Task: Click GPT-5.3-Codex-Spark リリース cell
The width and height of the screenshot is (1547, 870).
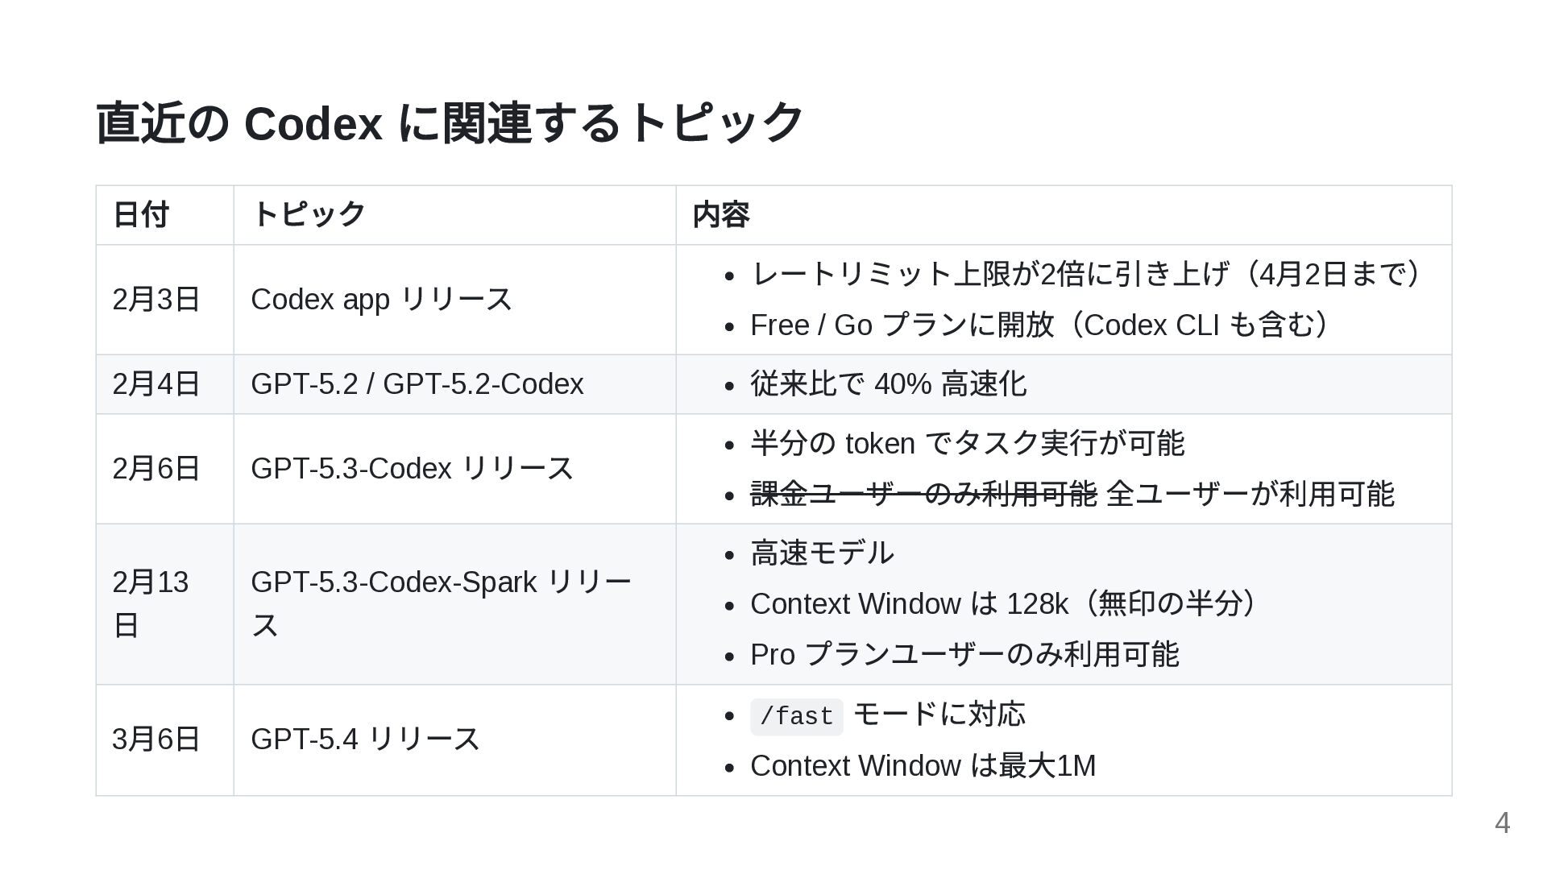Action: click(454, 604)
